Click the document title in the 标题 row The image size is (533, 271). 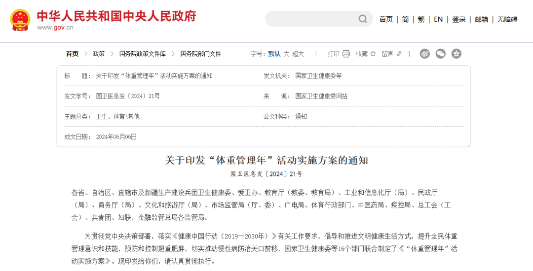[x=154, y=76]
